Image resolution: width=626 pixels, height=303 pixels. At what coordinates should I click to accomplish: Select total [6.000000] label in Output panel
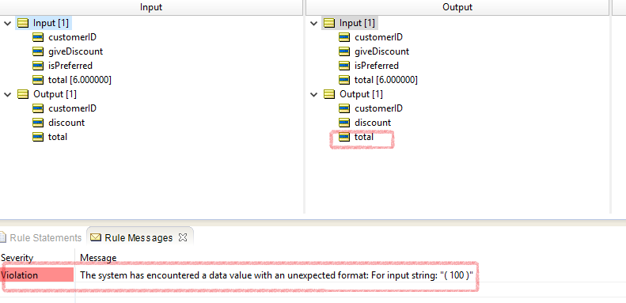pos(386,80)
